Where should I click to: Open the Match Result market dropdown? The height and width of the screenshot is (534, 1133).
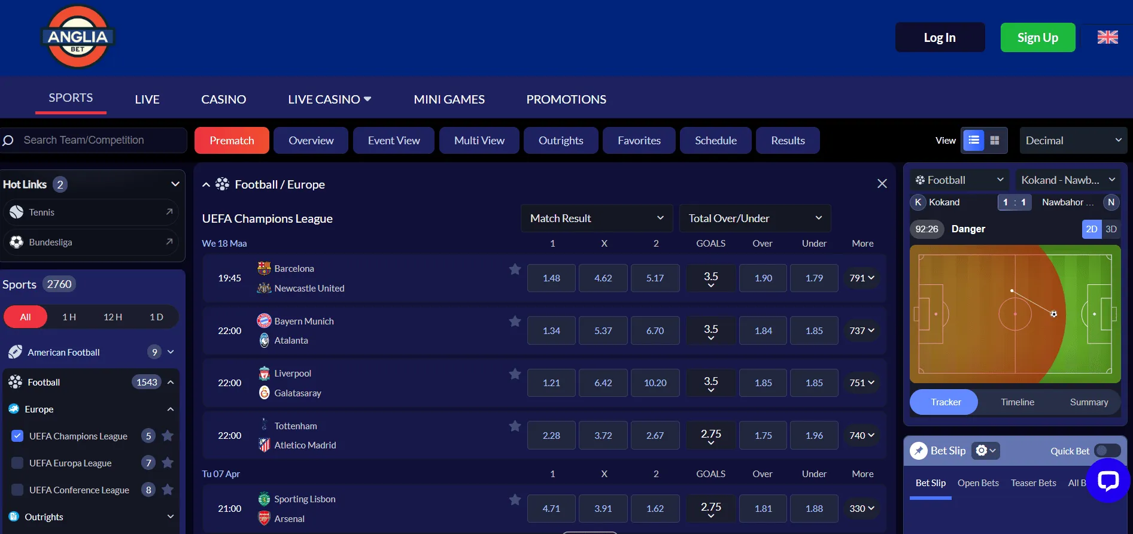click(596, 219)
